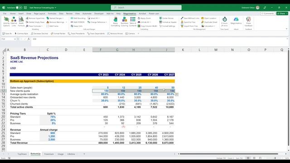290x163 pixels.
Task: Click the horizontal scrollbar at bottom
Action: coord(229,154)
